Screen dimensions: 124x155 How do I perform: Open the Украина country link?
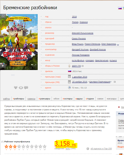click(x=84, y=22)
